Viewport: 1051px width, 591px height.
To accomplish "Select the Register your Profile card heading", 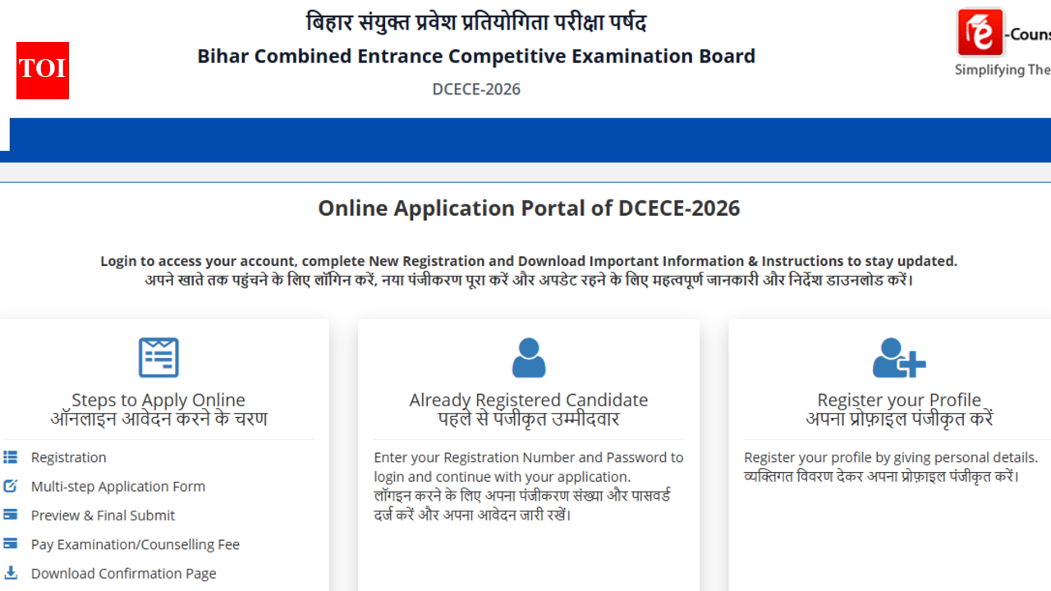I will click(x=899, y=400).
